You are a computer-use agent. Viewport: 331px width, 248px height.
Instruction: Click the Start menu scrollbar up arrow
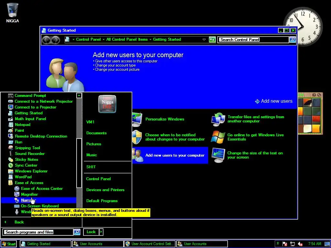(x=79, y=96)
